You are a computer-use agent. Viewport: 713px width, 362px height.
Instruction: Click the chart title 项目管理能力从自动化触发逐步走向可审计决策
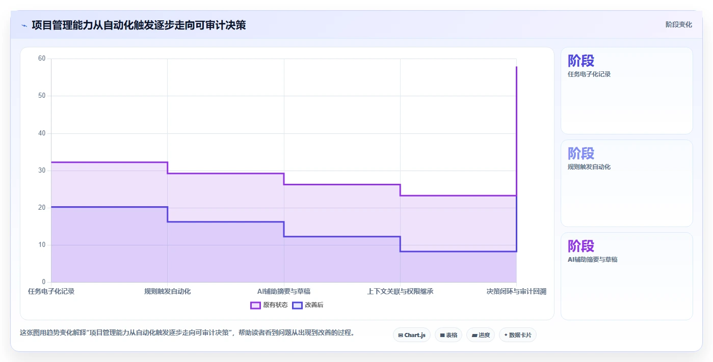139,25
